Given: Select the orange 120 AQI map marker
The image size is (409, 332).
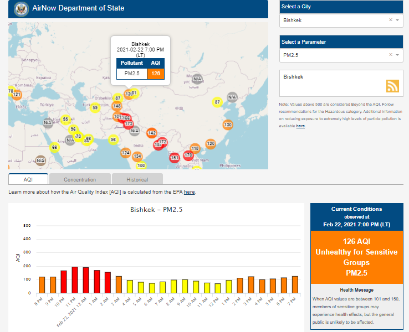Looking at the screenshot, I should 211,144.
